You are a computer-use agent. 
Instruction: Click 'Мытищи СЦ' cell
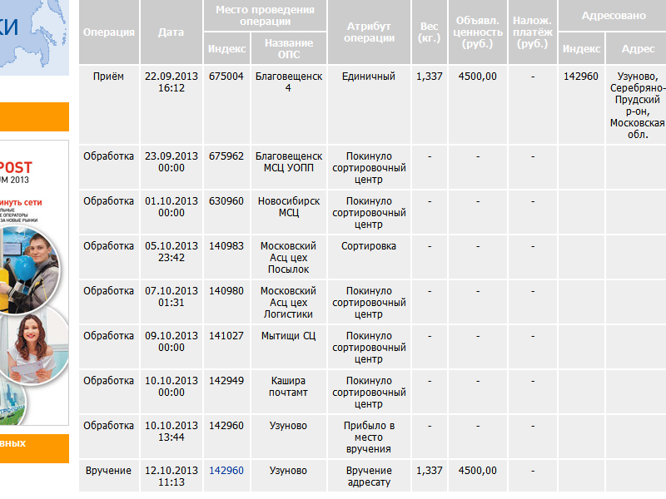(x=289, y=347)
